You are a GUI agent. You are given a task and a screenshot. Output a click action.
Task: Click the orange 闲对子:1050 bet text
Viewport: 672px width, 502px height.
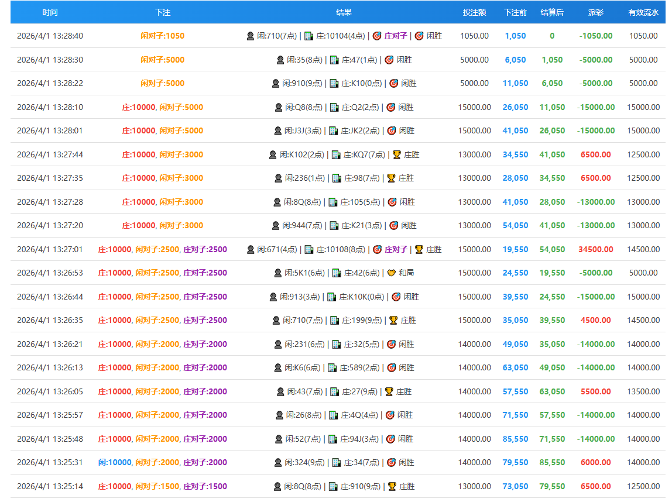coord(162,36)
